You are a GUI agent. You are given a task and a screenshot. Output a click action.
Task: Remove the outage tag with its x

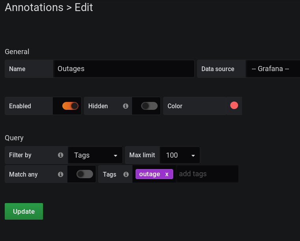click(167, 174)
